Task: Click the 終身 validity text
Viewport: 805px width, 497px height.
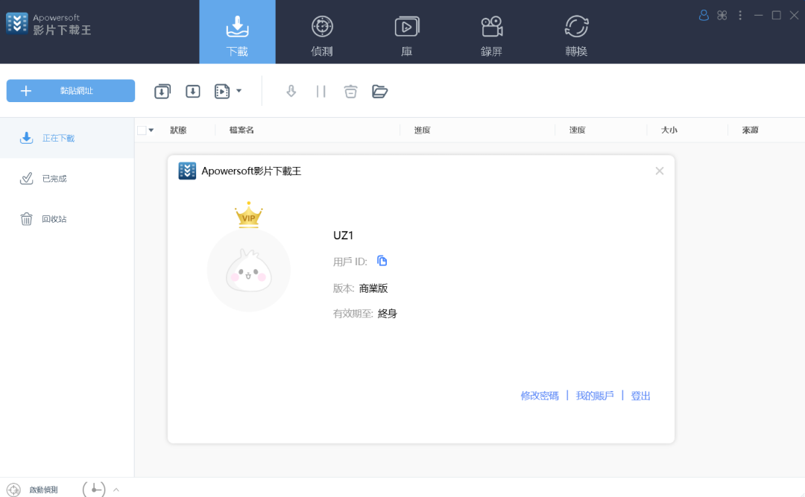Action: coord(387,313)
